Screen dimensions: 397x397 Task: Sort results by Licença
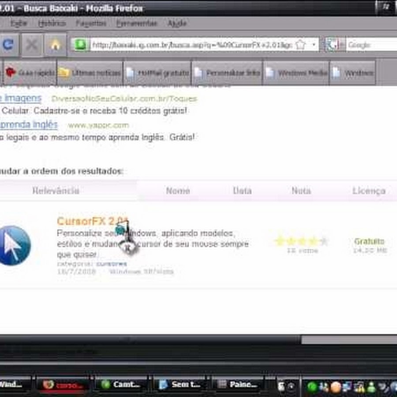point(369,191)
